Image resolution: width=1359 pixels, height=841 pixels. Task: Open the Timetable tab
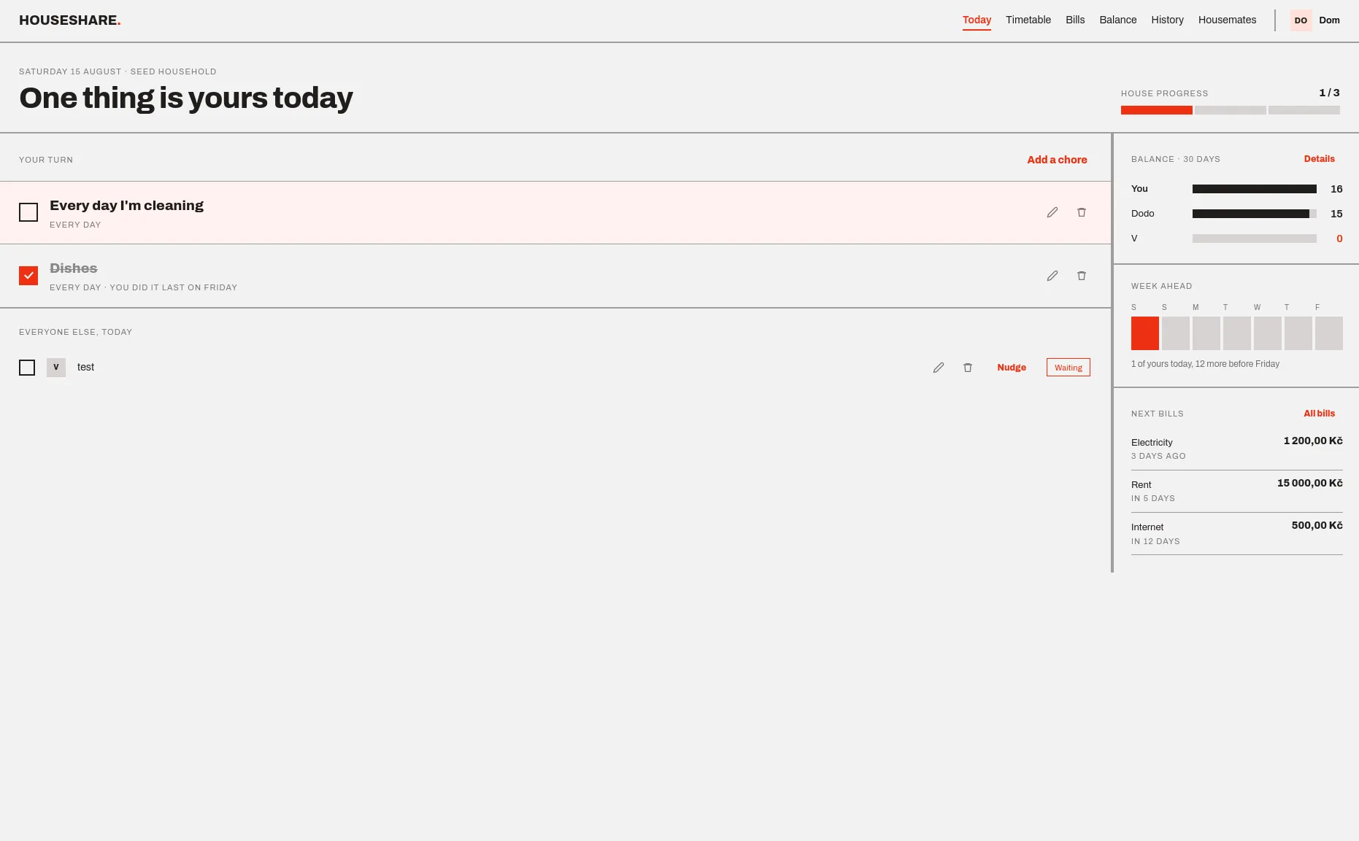click(x=1028, y=20)
